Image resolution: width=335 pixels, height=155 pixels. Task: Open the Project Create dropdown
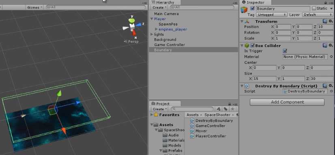(x=159, y=109)
